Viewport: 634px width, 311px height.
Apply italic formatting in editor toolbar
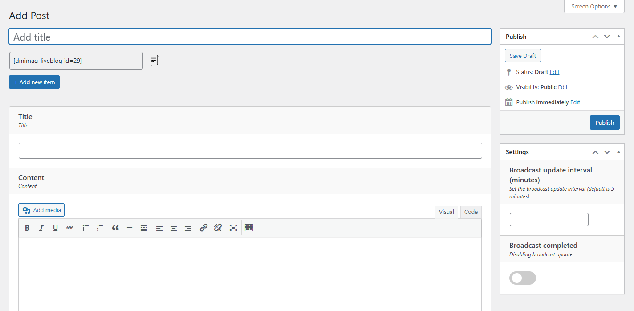(x=41, y=228)
